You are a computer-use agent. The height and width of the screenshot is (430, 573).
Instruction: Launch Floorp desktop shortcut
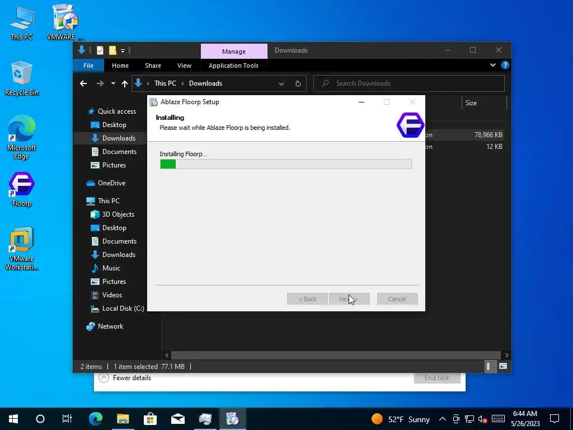coord(22,189)
